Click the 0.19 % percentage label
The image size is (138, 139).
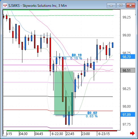[x=76, y=58]
